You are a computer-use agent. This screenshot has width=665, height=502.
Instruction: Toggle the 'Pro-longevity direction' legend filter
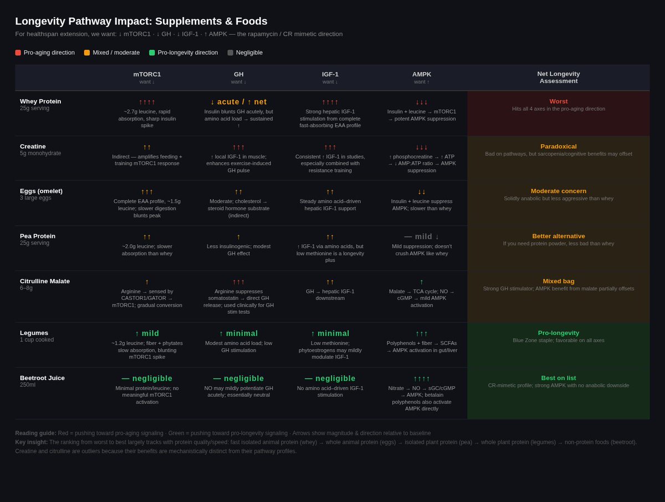(183, 52)
